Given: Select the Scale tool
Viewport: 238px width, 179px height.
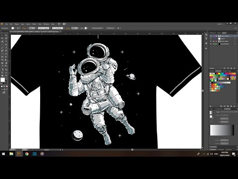Looking at the screenshot, I should [6, 54].
